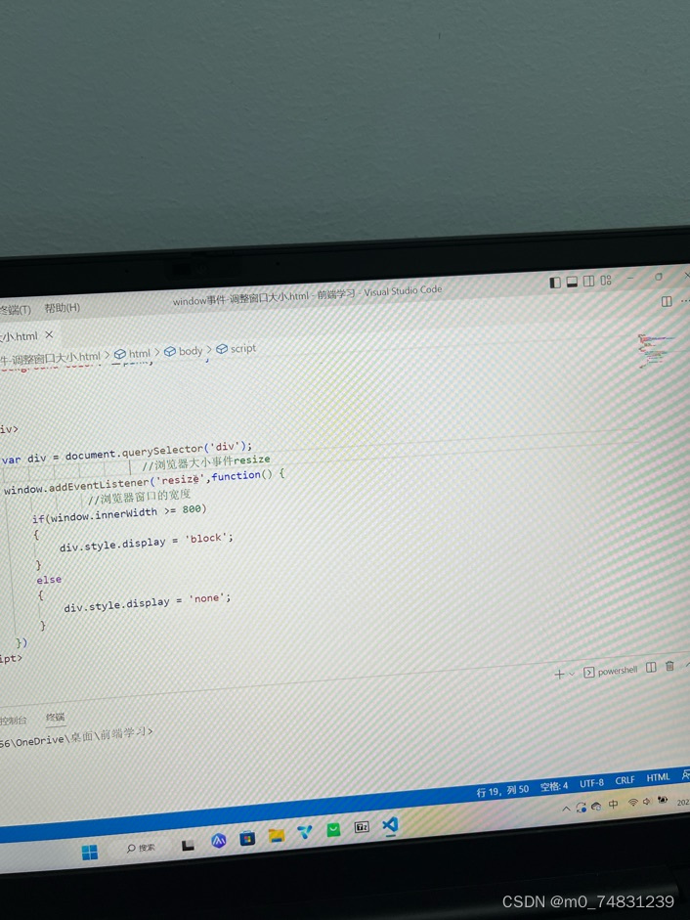Open the OneDrive cloud tray icon

(596, 807)
